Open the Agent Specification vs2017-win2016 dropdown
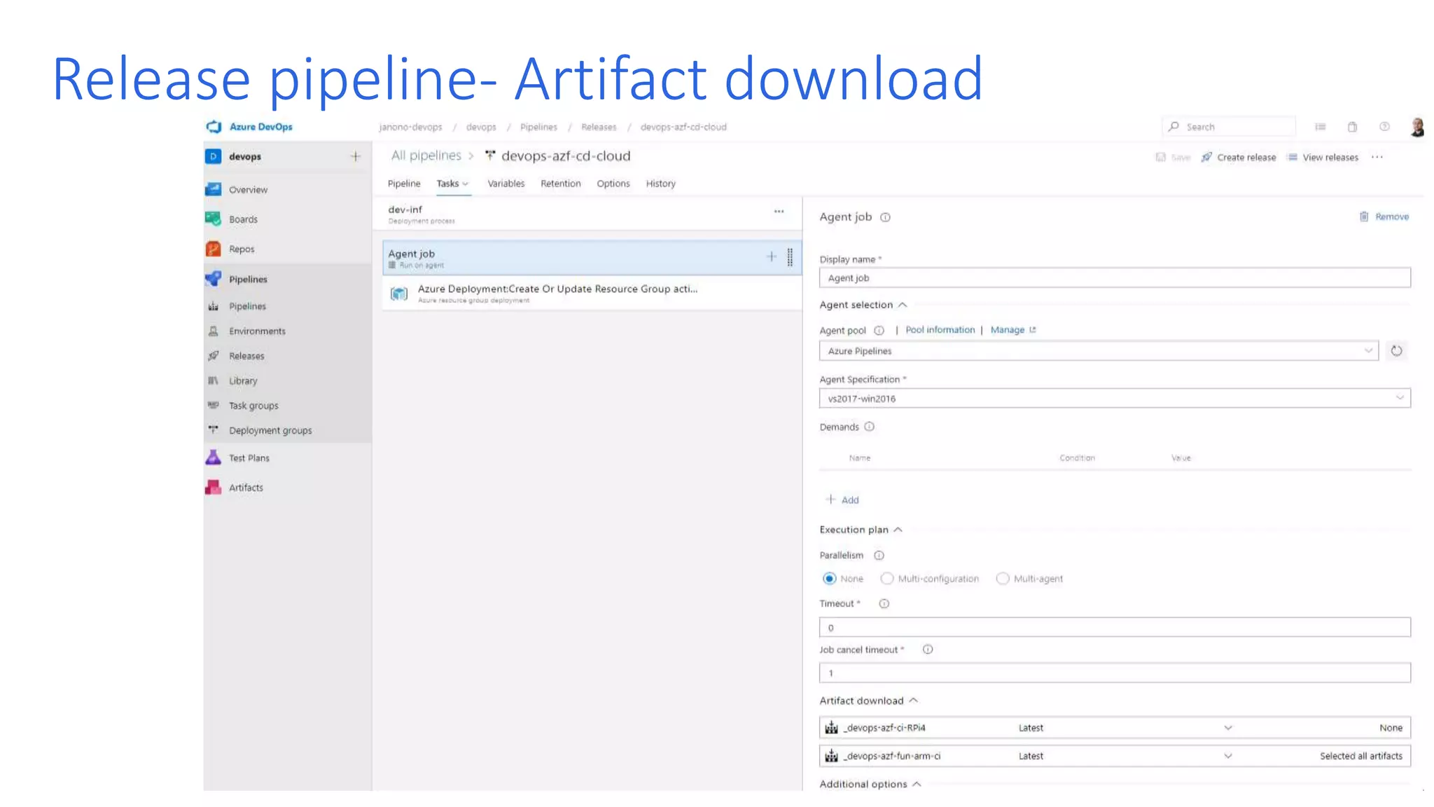1434x807 pixels. tap(1114, 399)
